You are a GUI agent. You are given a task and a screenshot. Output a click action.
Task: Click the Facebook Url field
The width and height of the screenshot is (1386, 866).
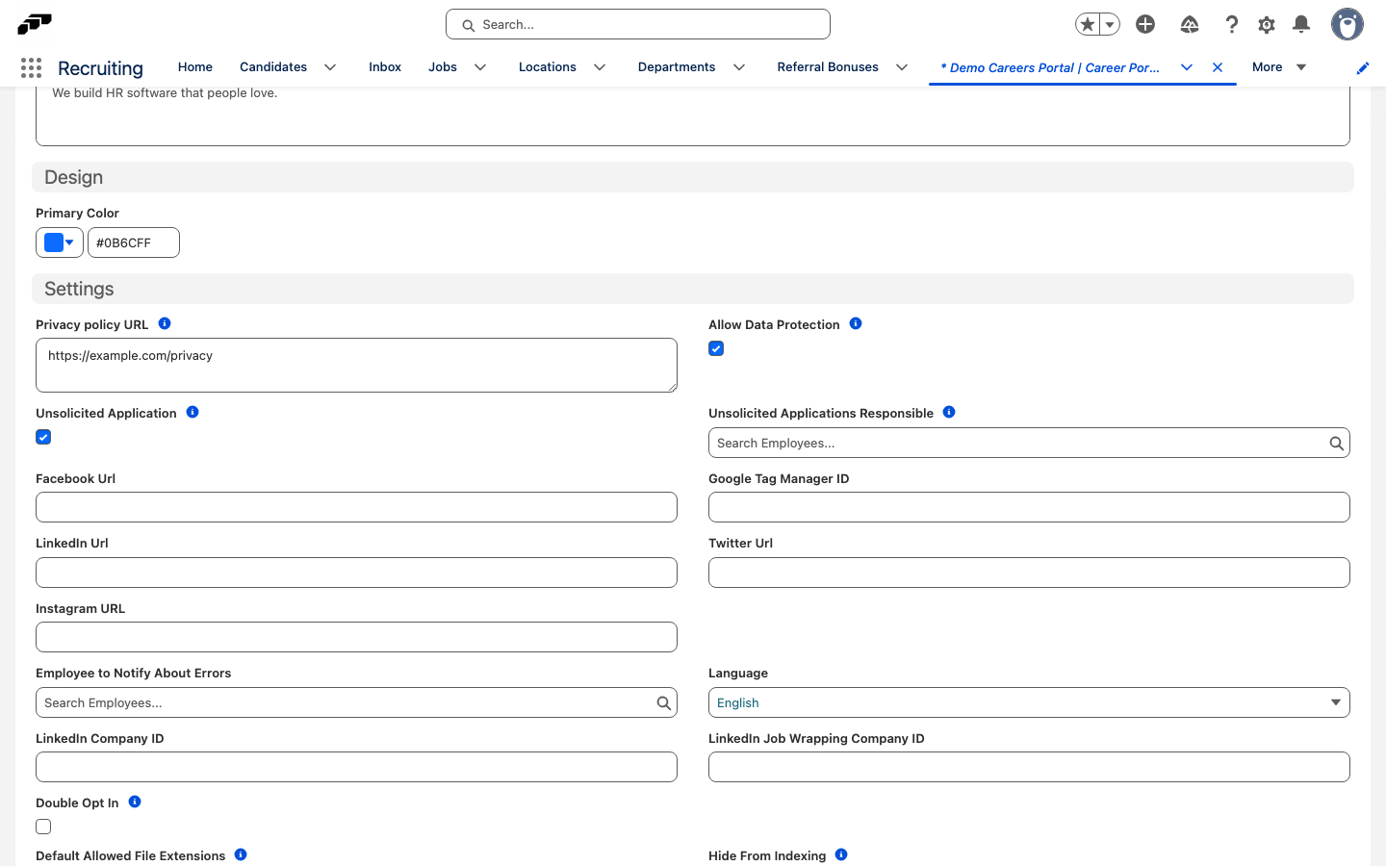(x=356, y=507)
